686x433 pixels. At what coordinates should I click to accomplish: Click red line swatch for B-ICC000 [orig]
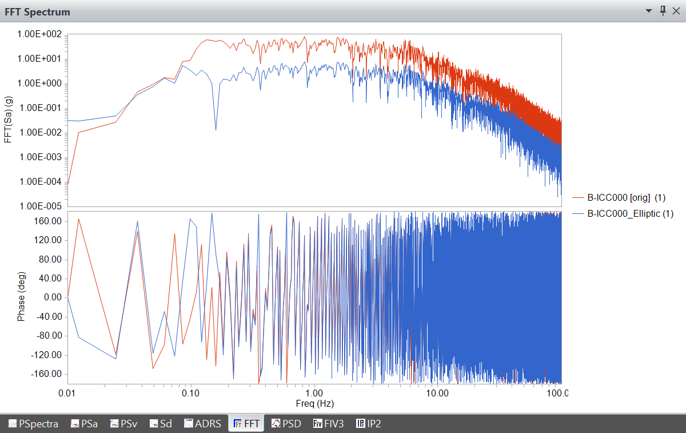578,197
